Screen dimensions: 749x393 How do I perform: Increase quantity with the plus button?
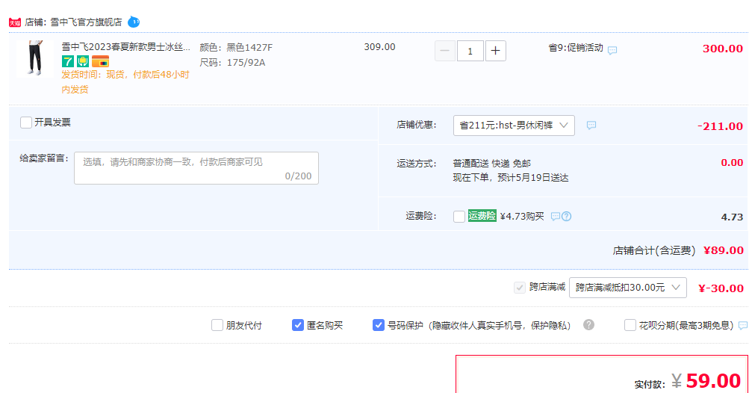coord(495,51)
